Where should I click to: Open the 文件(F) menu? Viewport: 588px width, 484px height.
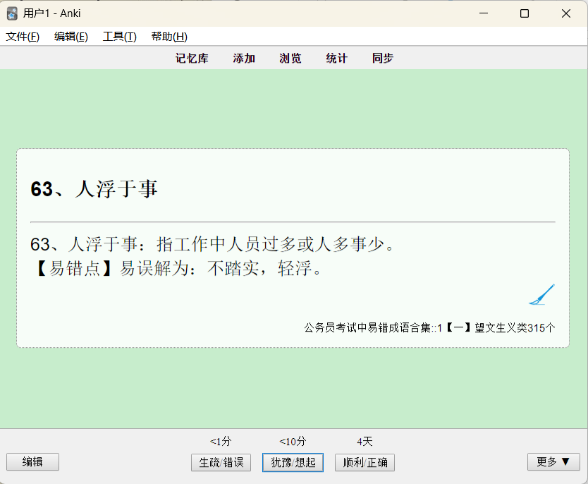[23, 37]
